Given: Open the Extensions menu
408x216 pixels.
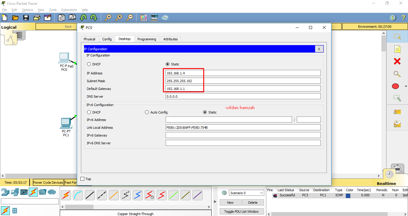Looking at the screenshot, I should 69,10.
